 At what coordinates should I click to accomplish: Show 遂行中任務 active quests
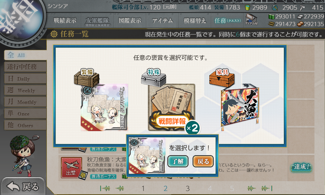25,67
